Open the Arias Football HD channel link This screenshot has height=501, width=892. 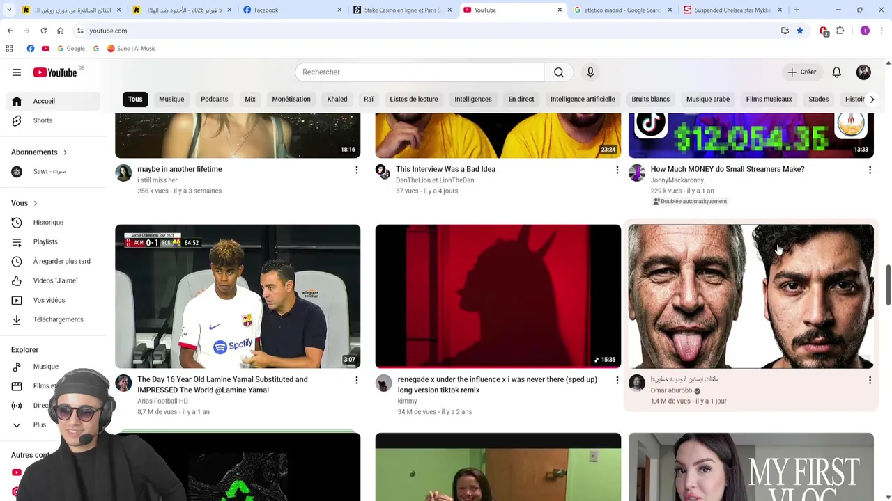162,401
